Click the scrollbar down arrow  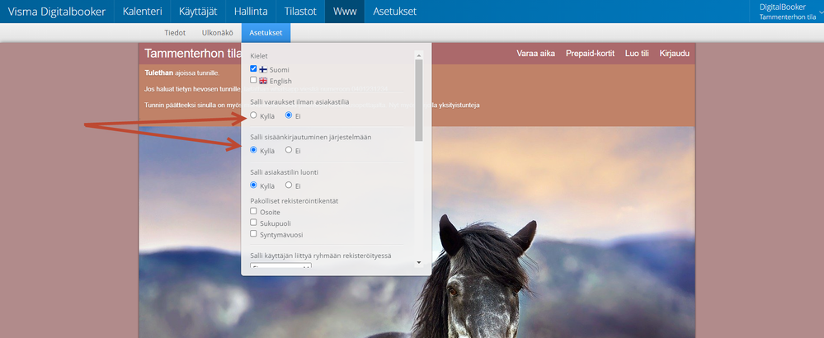pos(419,262)
